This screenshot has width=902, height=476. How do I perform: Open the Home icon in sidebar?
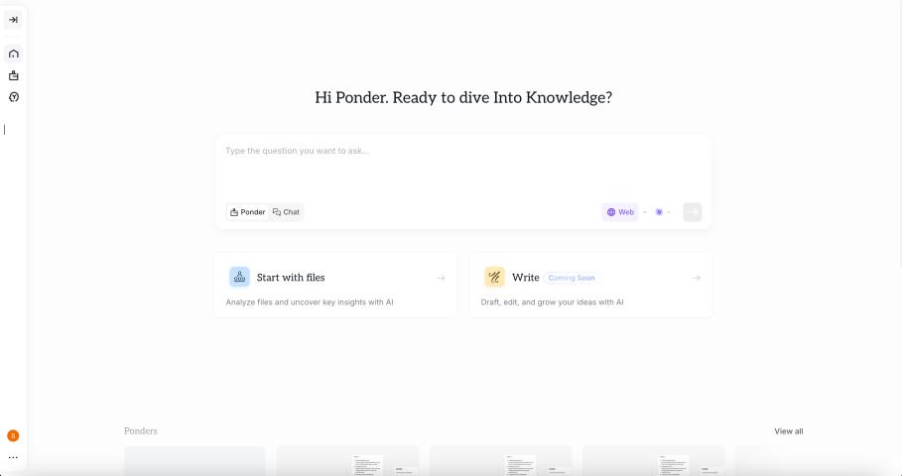click(x=13, y=54)
